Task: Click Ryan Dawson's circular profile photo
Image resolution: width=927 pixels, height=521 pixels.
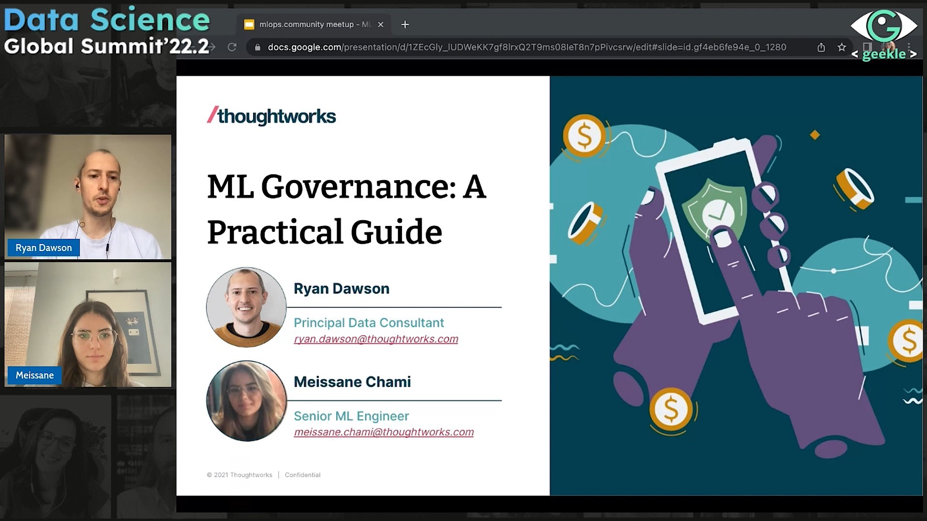Action: pos(246,307)
